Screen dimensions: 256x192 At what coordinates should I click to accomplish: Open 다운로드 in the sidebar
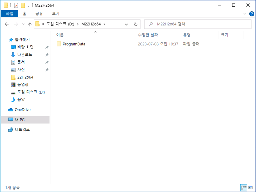pyautogui.click(x=25, y=55)
